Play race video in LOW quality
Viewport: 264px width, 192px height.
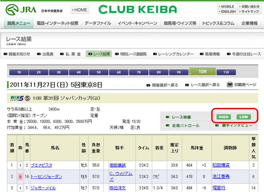[244, 117]
